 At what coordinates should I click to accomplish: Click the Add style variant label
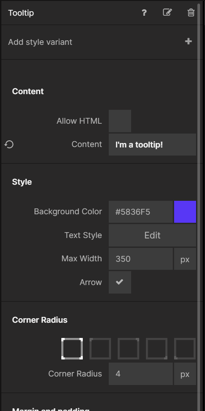tap(40, 42)
